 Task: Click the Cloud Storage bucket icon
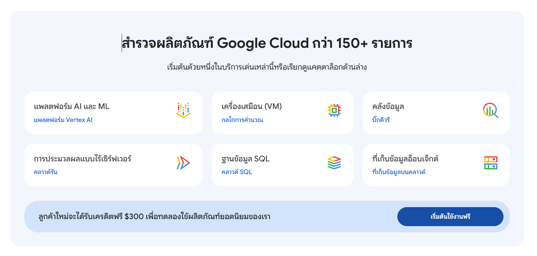click(x=490, y=163)
